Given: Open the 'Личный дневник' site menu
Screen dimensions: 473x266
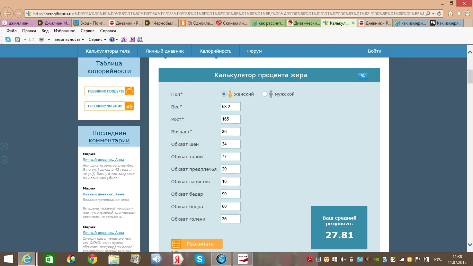Looking at the screenshot, I should coord(164,51).
